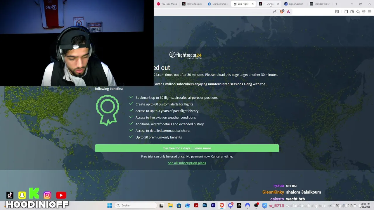The image size is (374, 210).
Task: Open See all subscription plans link
Action: [187, 163]
